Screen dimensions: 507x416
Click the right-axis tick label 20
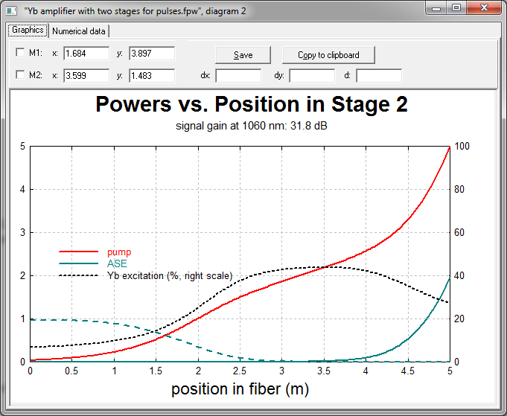click(x=459, y=319)
